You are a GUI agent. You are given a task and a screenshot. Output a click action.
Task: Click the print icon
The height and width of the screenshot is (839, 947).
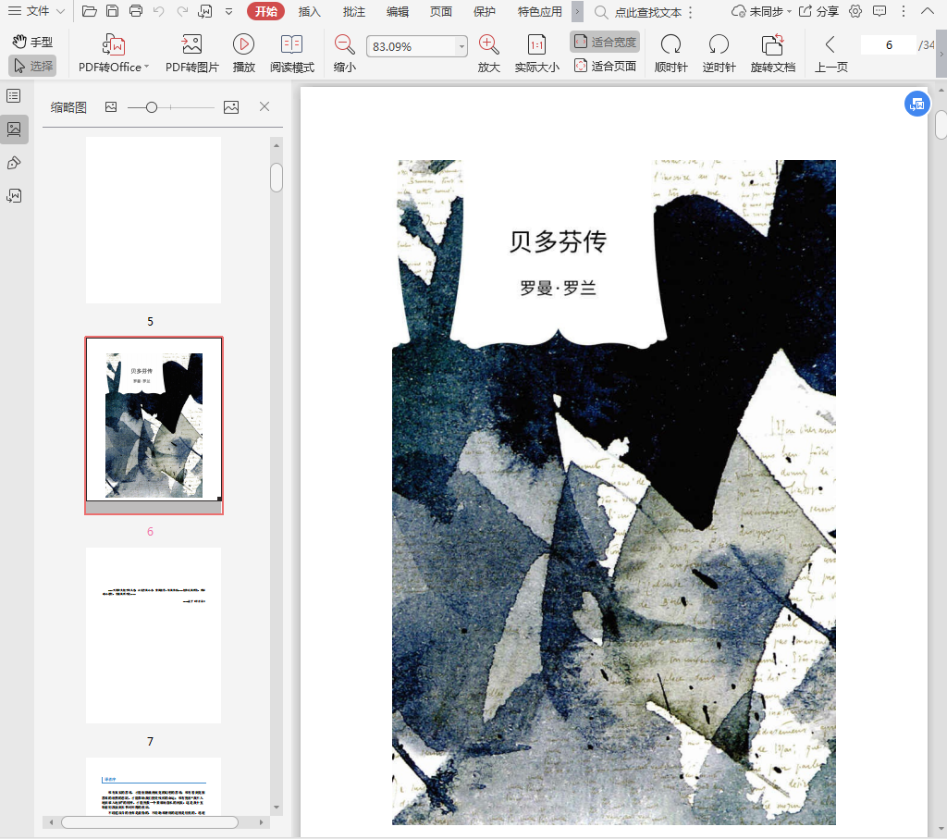click(136, 11)
